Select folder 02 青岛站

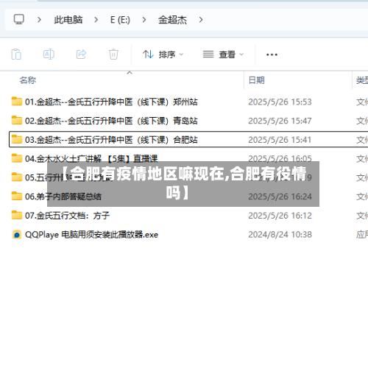pos(111,121)
